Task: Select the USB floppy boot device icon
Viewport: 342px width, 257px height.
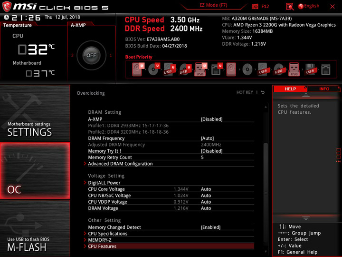Action: [x=310, y=69]
